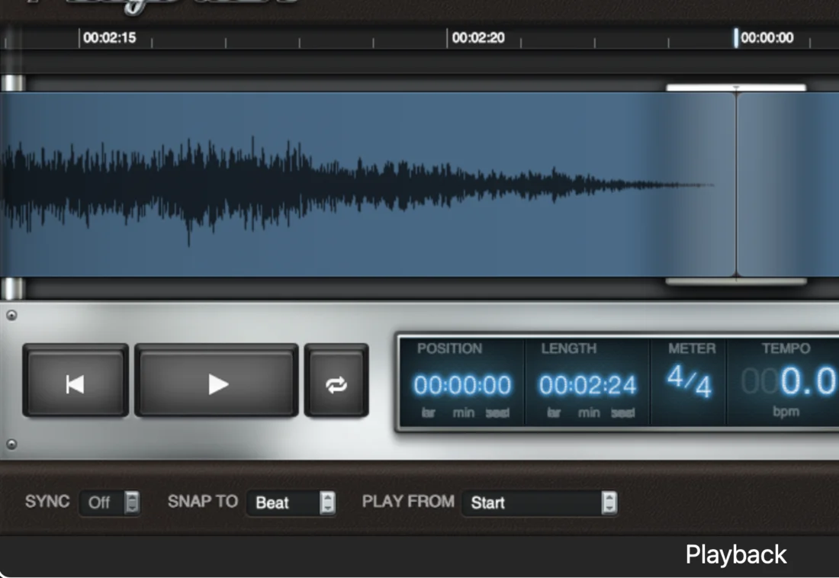Viewport: 839px width, 578px height.
Task: Click the audio waveform in the blue region
Action: pos(357,186)
